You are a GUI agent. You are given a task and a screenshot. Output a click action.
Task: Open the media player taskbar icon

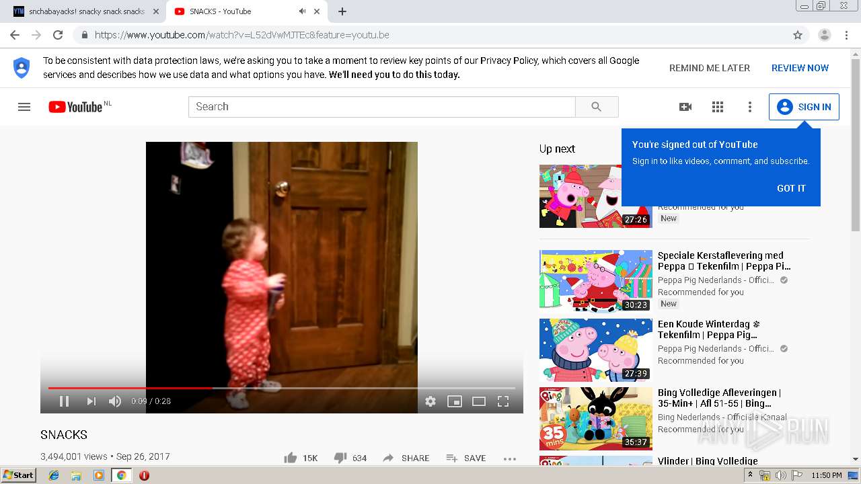[x=99, y=475]
